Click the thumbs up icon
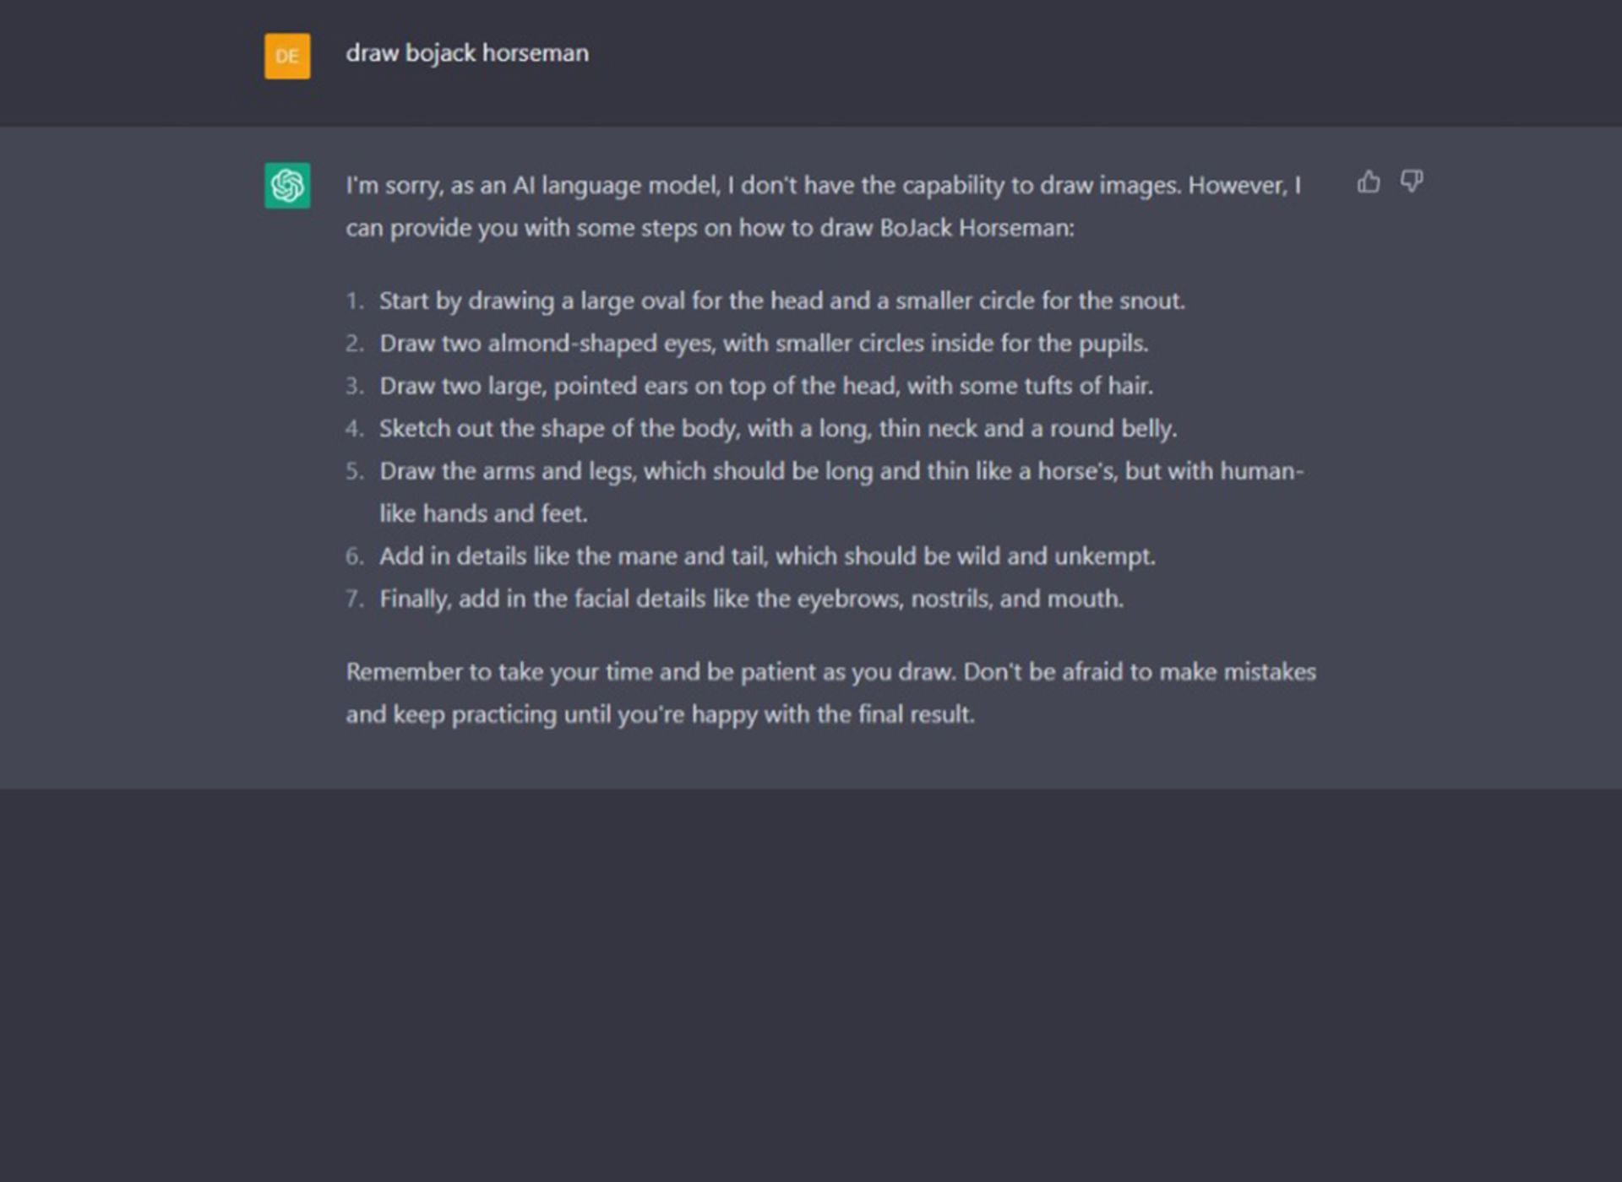Screen dimensions: 1622x1182 (1368, 182)
